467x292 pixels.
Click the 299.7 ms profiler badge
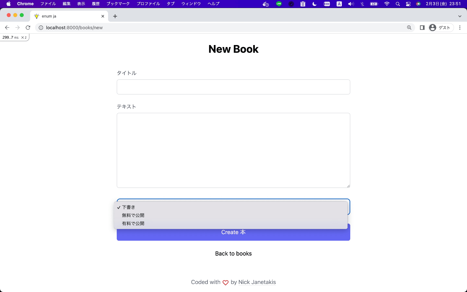coord(14,37)
